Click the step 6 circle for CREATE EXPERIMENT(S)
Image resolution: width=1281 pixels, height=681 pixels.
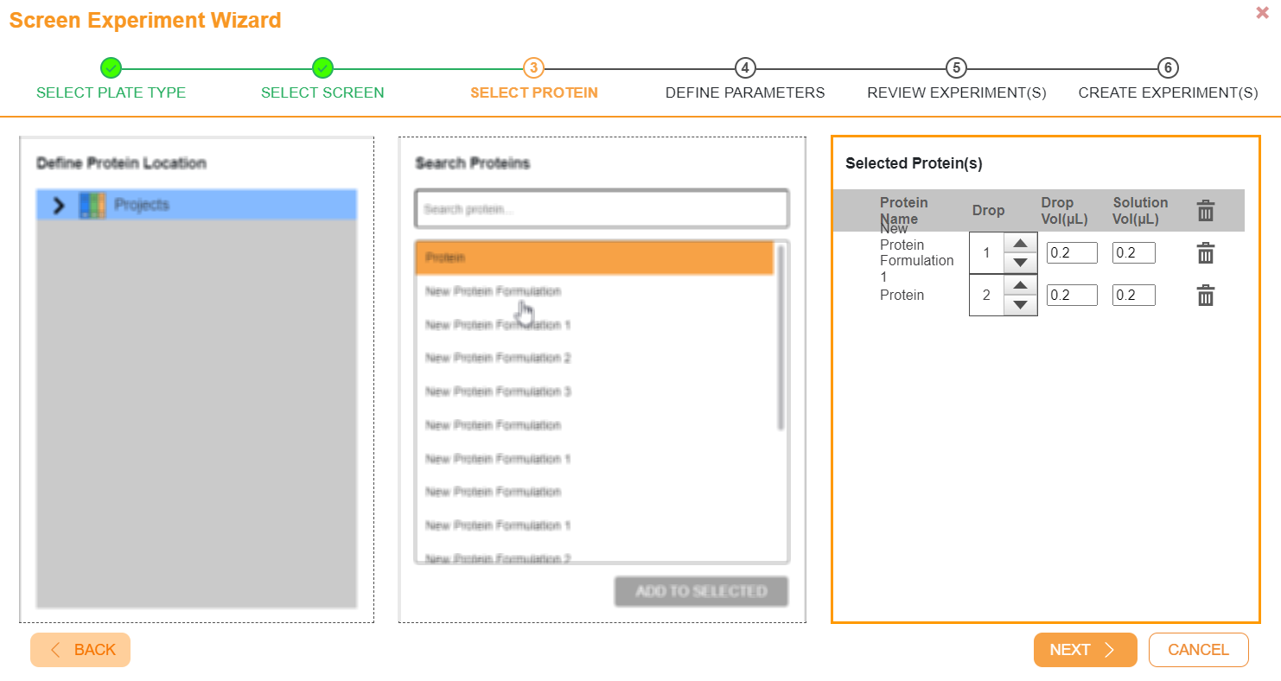tap(1168, 67)
